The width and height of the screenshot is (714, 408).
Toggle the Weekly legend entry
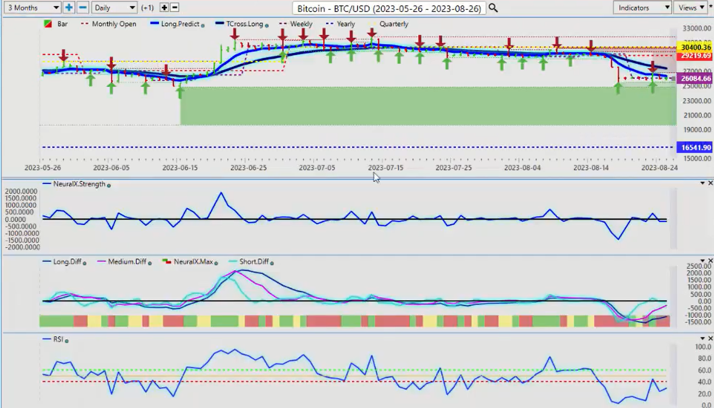[x=296, y=24]
